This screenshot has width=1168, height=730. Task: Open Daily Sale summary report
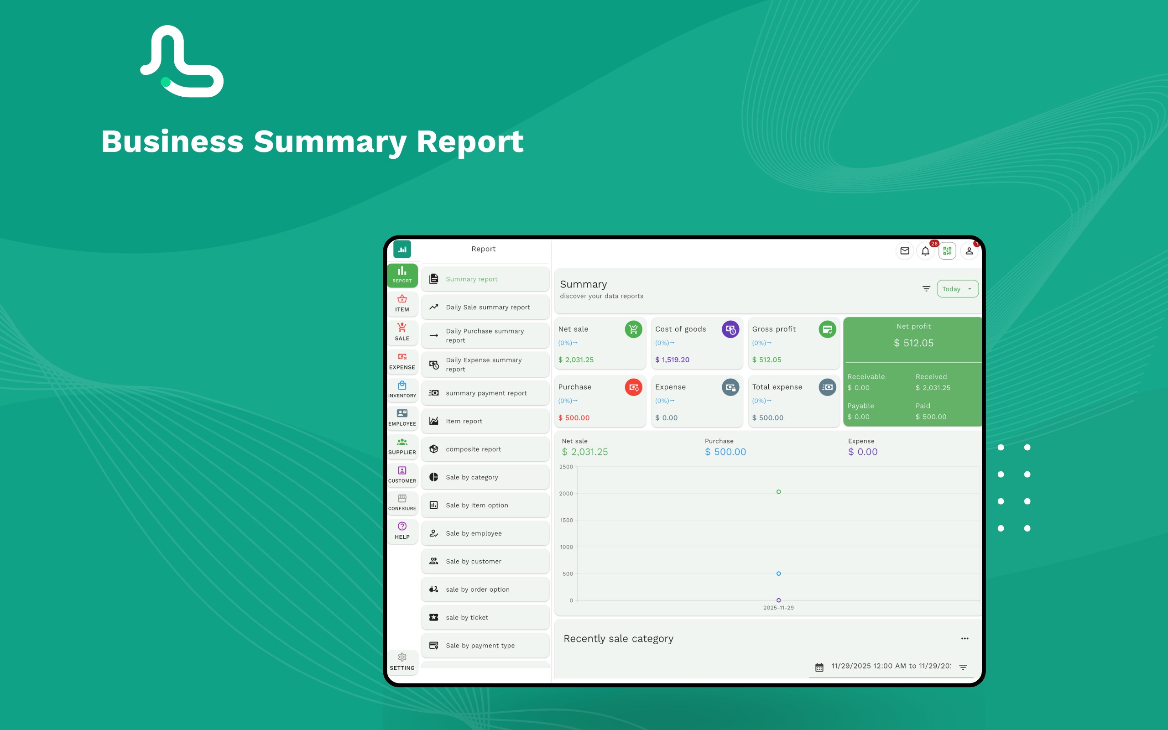tap(485, 307)
